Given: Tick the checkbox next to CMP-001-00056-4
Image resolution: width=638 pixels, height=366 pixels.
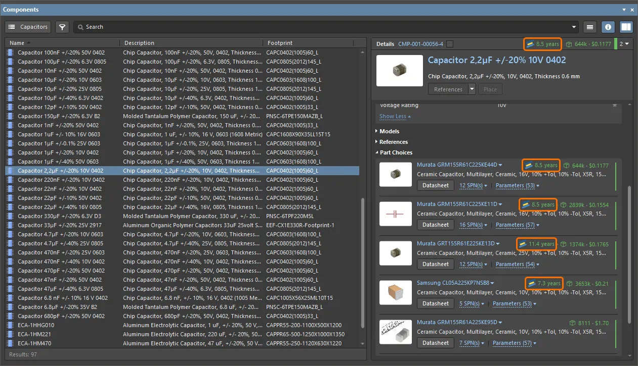Looking at the screenshot, I should click(450, 44).
